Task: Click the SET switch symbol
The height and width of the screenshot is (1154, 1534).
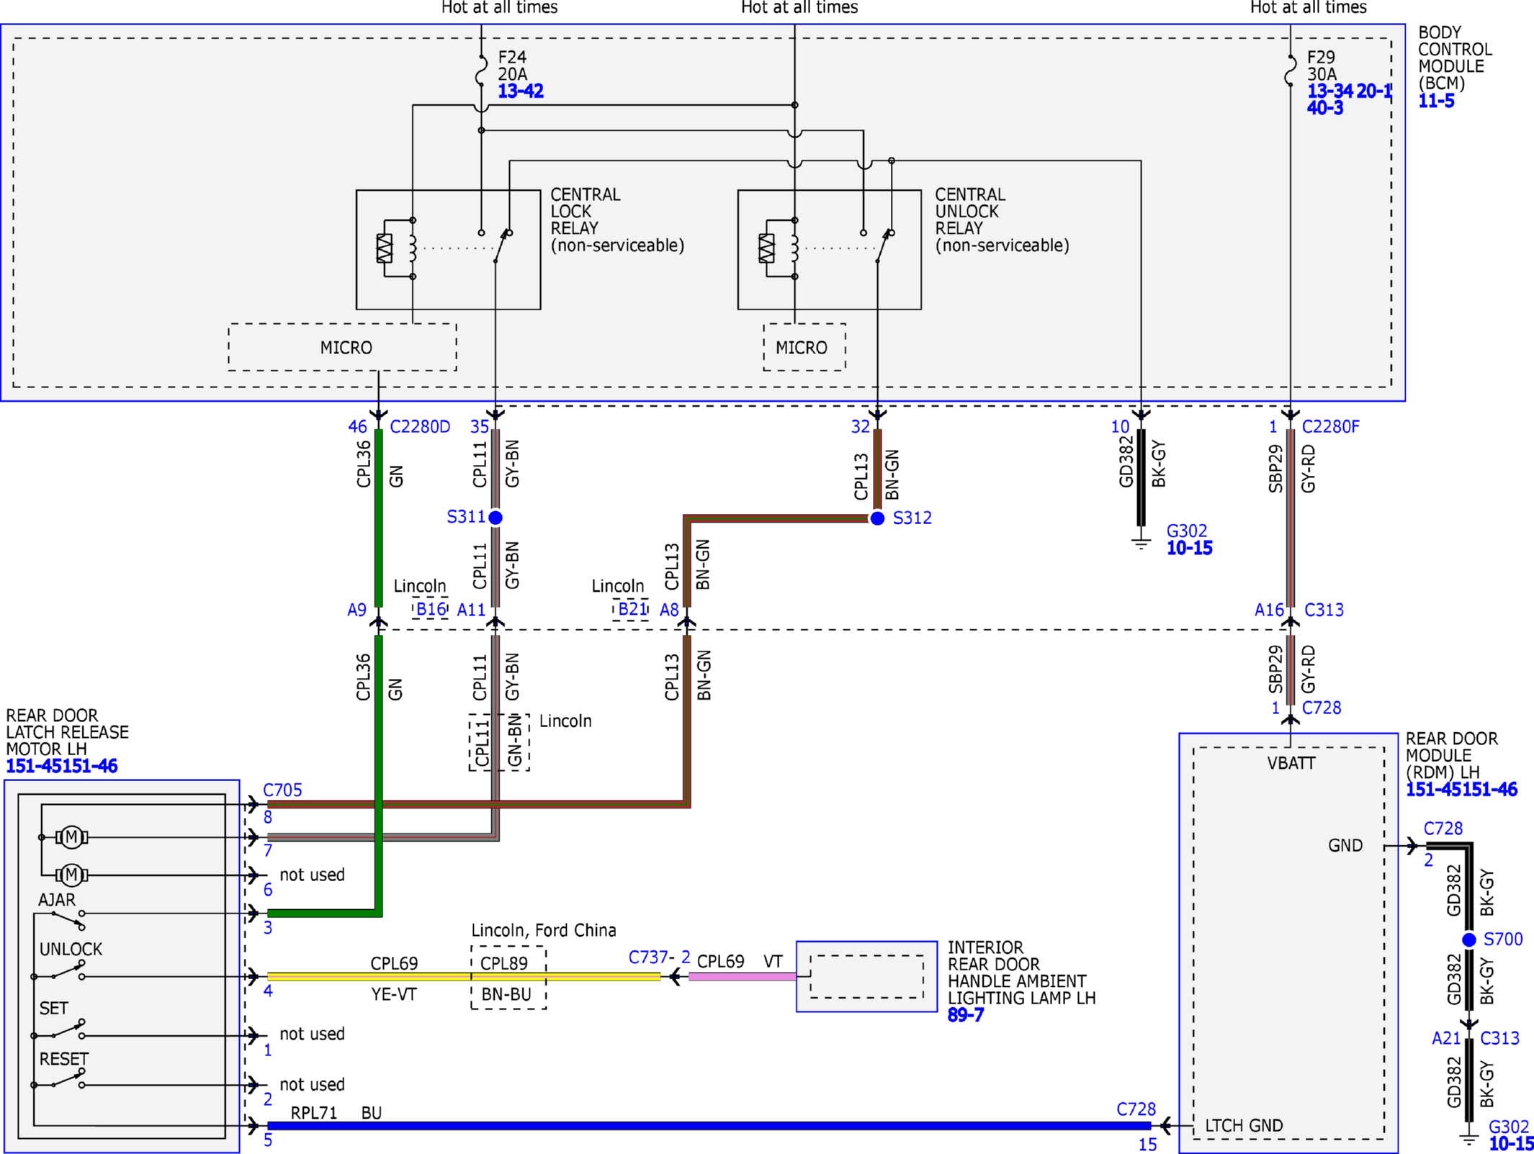Action: [x=68, y=1029]
